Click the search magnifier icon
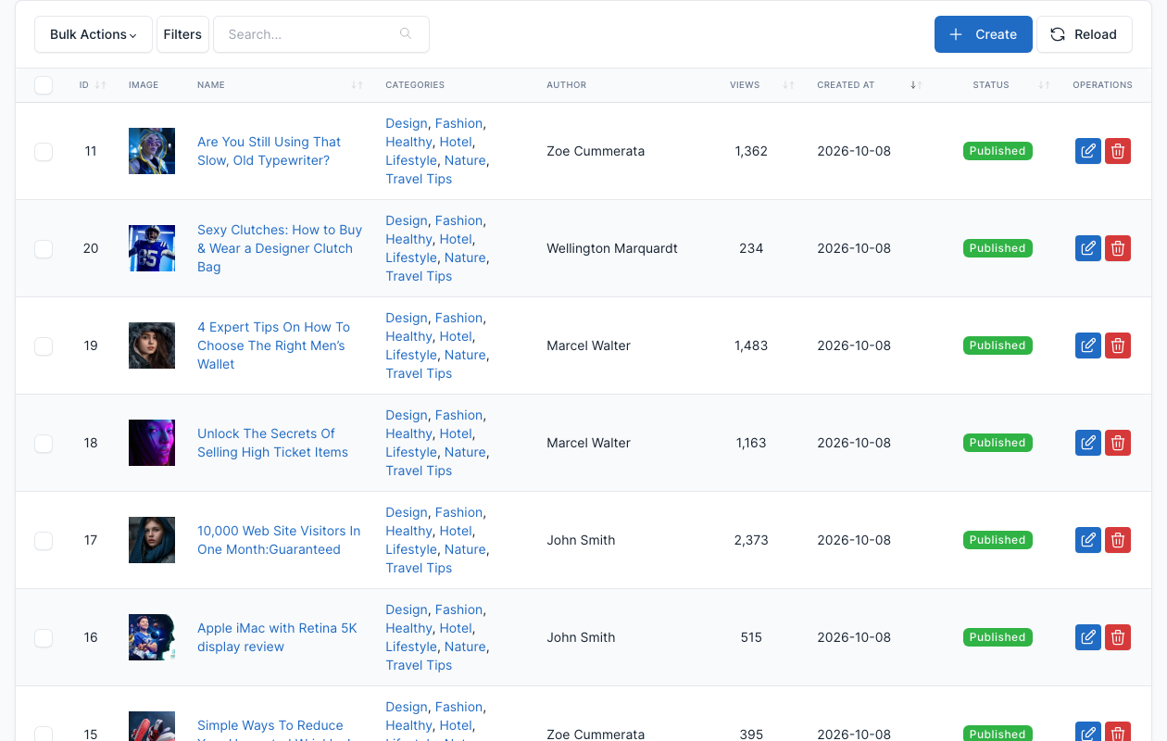The width and height of the screenshot is (1167, 741). (x=406, y=34)
